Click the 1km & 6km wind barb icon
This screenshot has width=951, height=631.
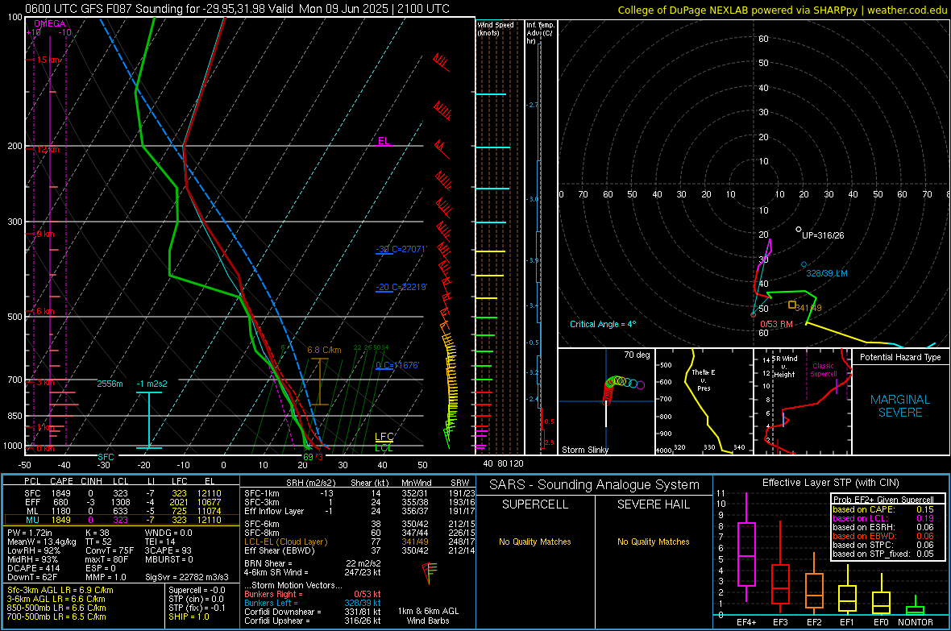point(429,572)
